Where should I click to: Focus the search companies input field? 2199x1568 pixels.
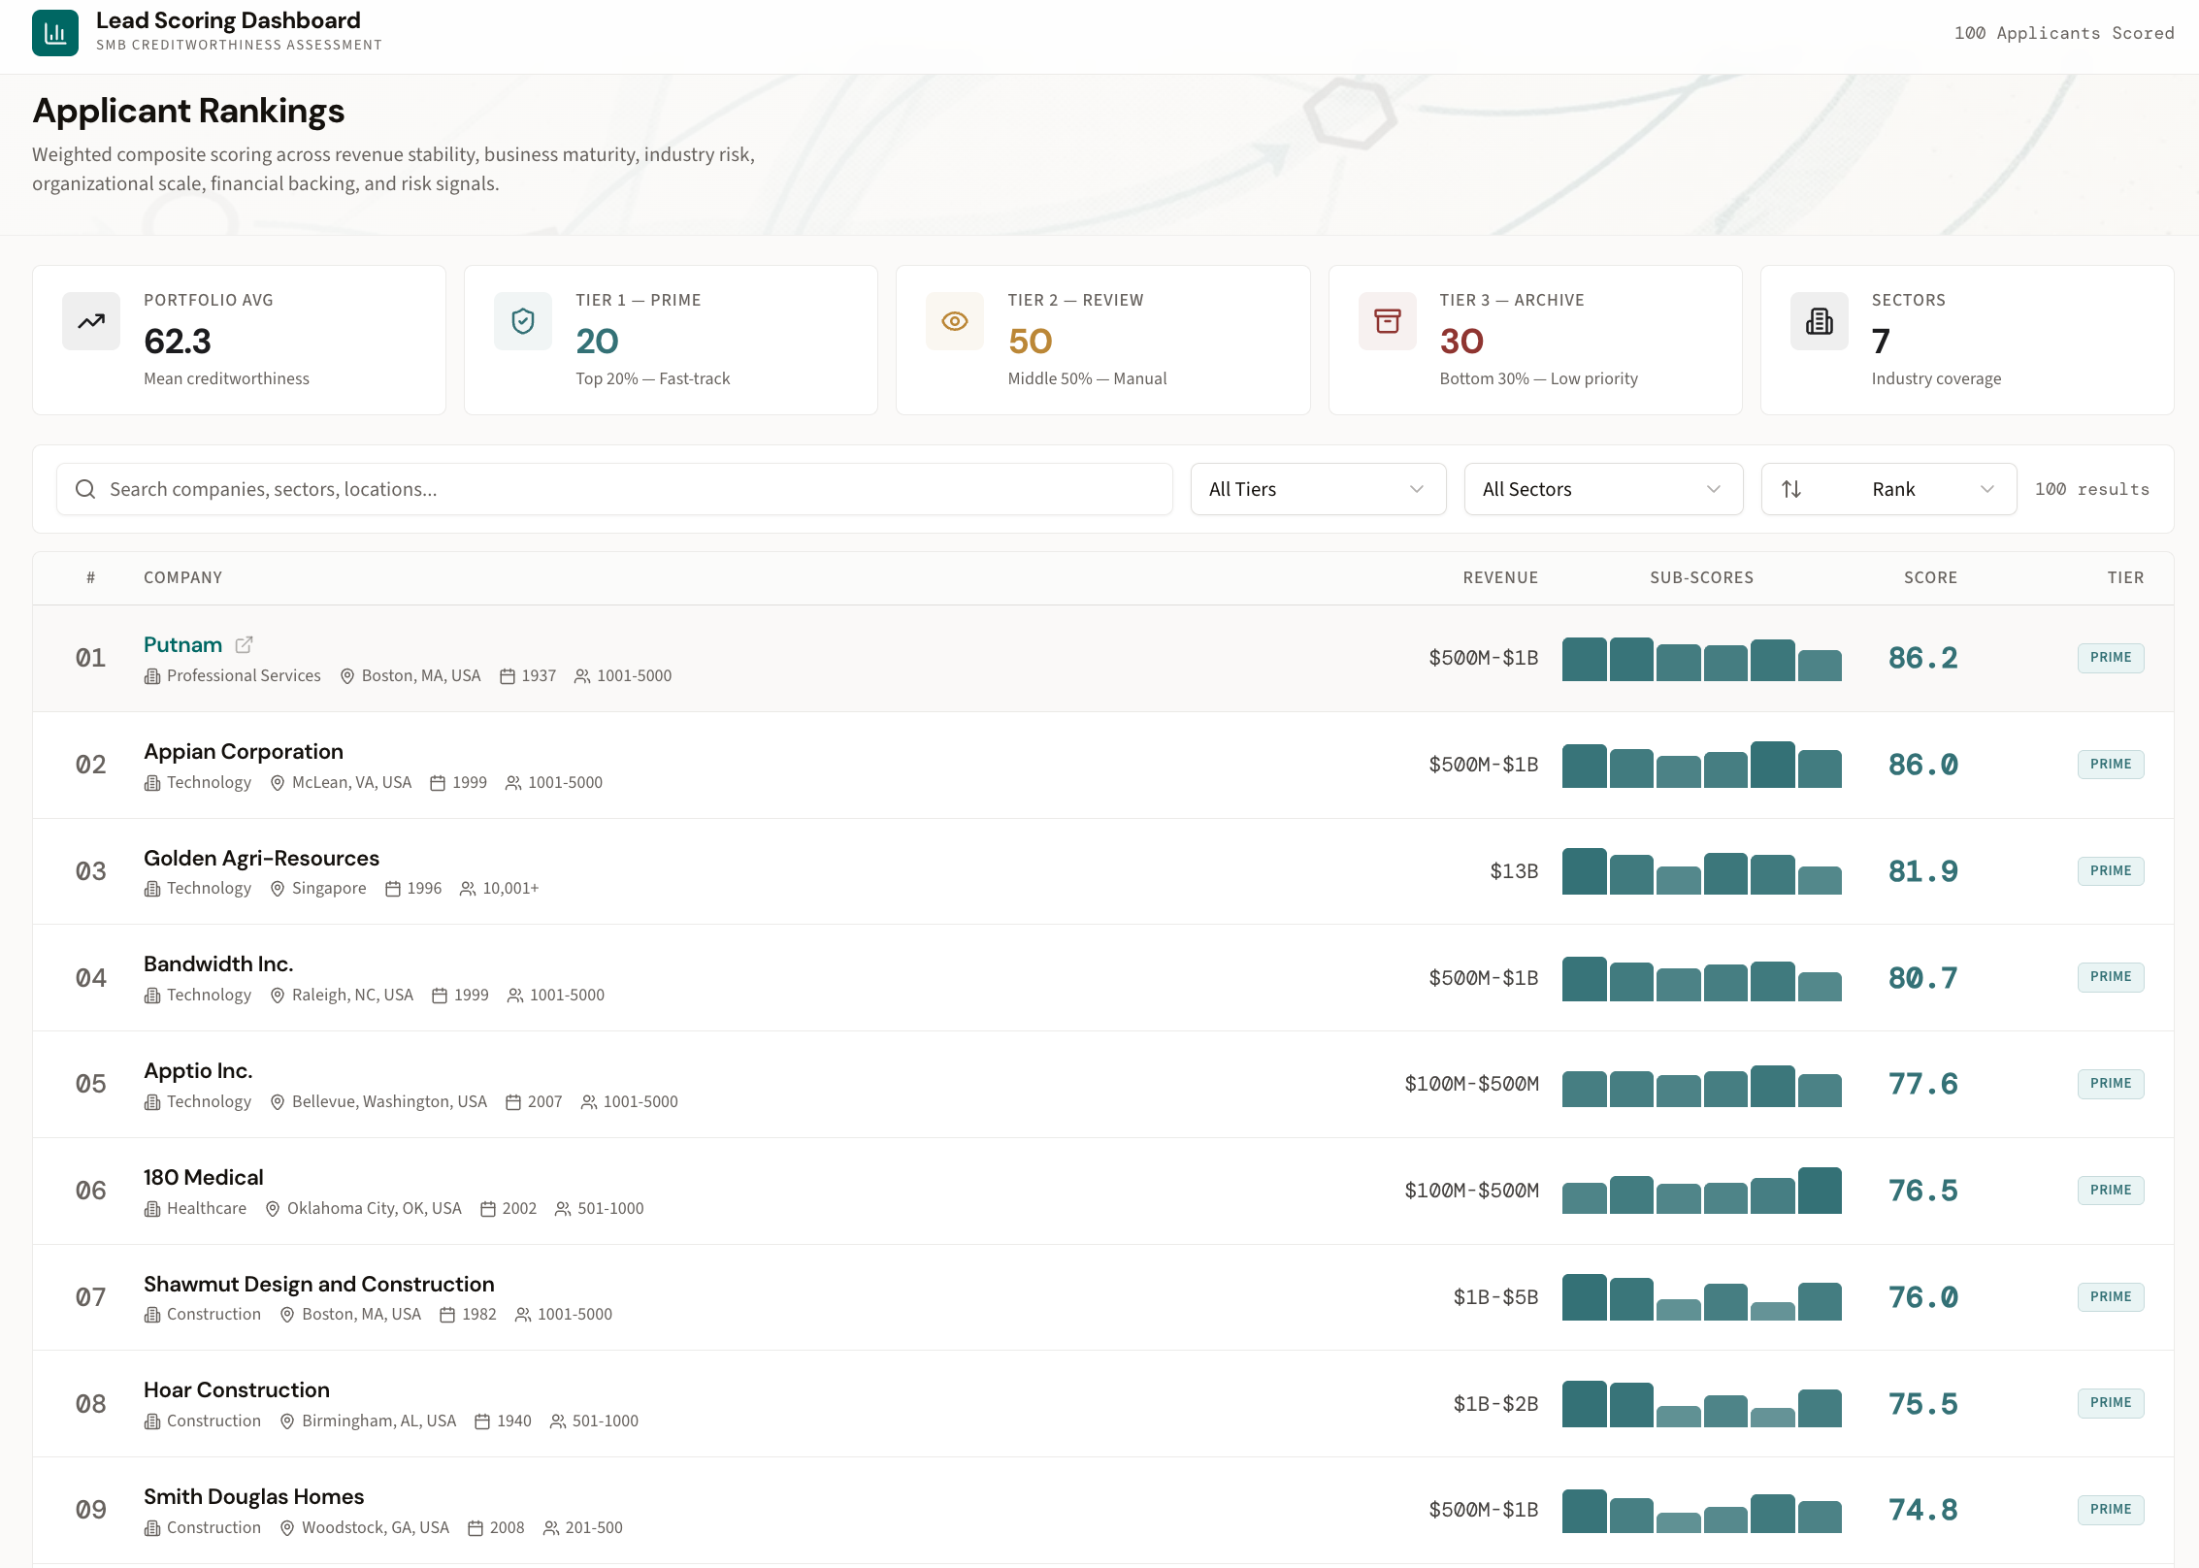614,489
